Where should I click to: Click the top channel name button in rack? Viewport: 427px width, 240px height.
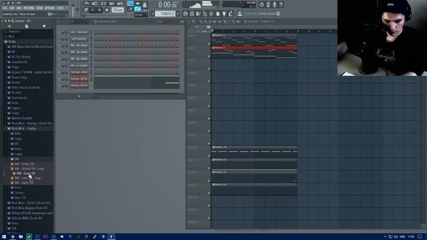79,32
